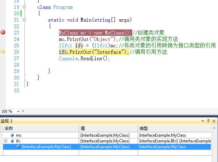Click the selected row's value cell

(108, 147)
